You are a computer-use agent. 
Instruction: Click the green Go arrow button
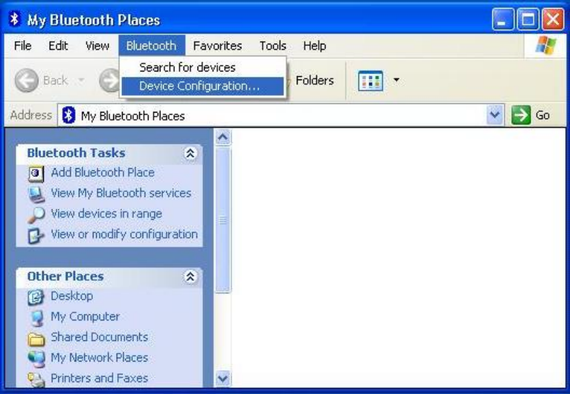(x=521, y=115)
